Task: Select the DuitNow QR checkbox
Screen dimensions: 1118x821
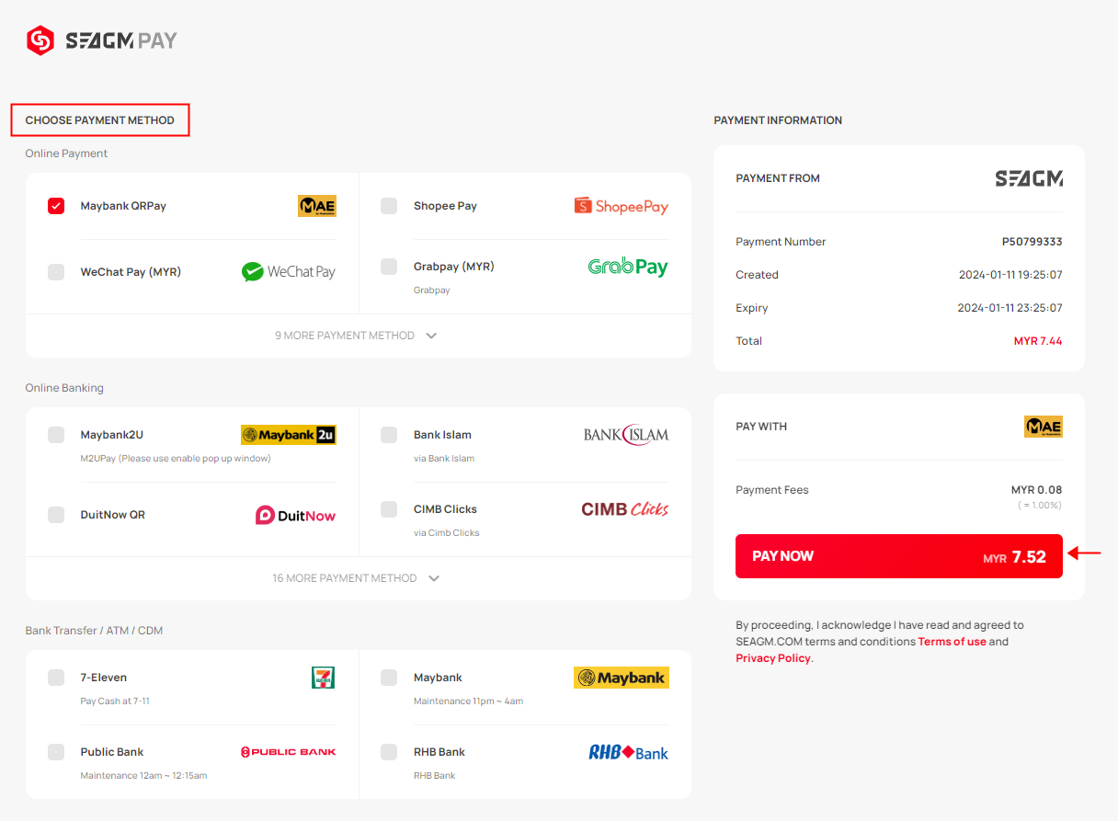Action: [x=56, y=515]
